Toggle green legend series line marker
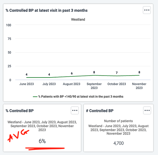158x155 pixels. (x=35, y=97)
